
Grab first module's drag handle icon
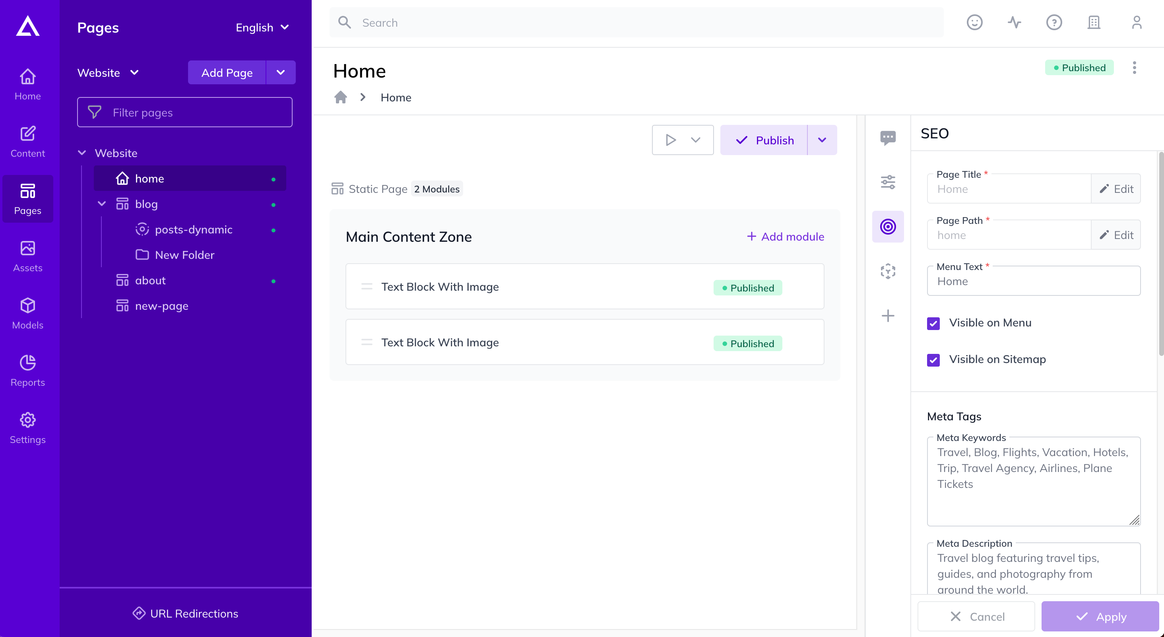pyautogui.click(x=367, y=287)
